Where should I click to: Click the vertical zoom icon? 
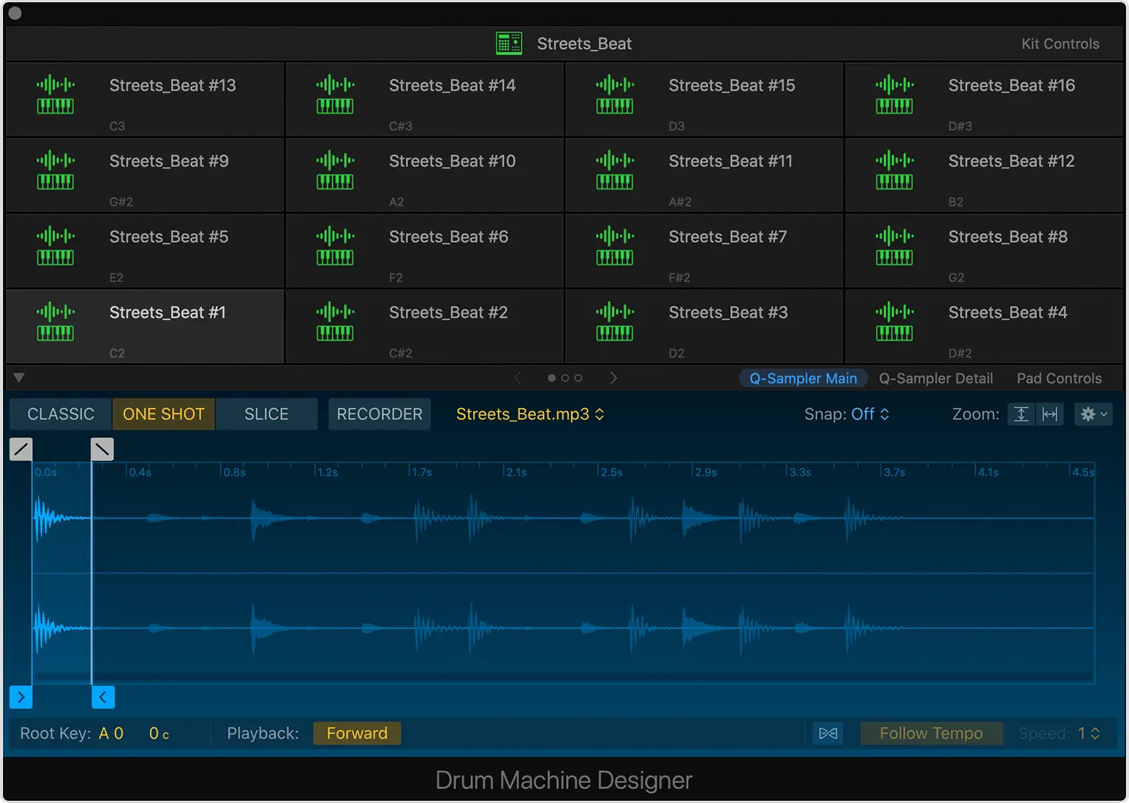click(x=1022, y=414)
